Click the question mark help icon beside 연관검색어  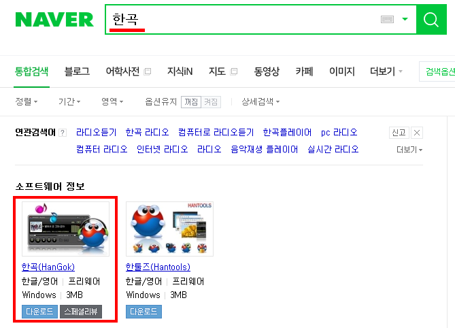[x=63, y=133]
